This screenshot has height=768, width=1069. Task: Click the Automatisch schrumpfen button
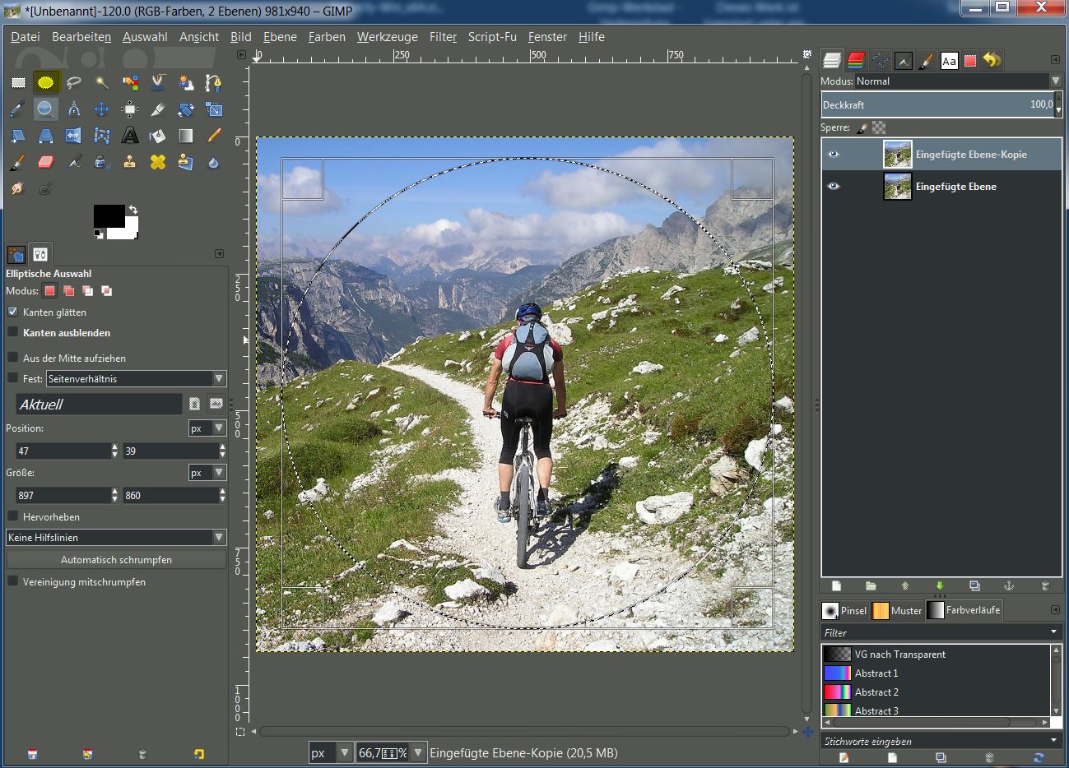click(116, 559)
